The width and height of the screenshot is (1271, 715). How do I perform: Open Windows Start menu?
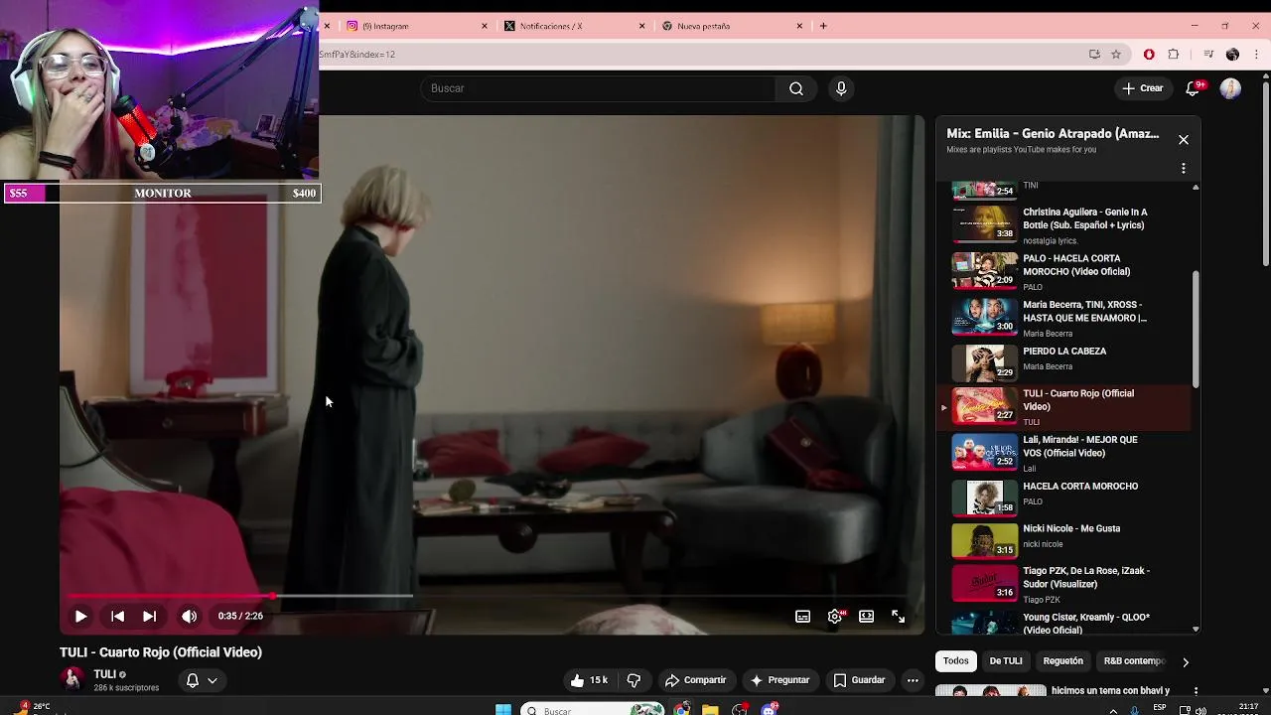[x=503, y=709]
